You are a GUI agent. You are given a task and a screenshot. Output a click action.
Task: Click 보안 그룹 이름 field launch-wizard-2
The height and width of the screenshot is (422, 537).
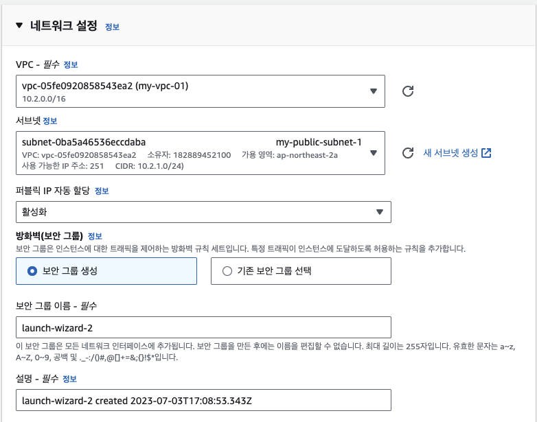[203, 327]
